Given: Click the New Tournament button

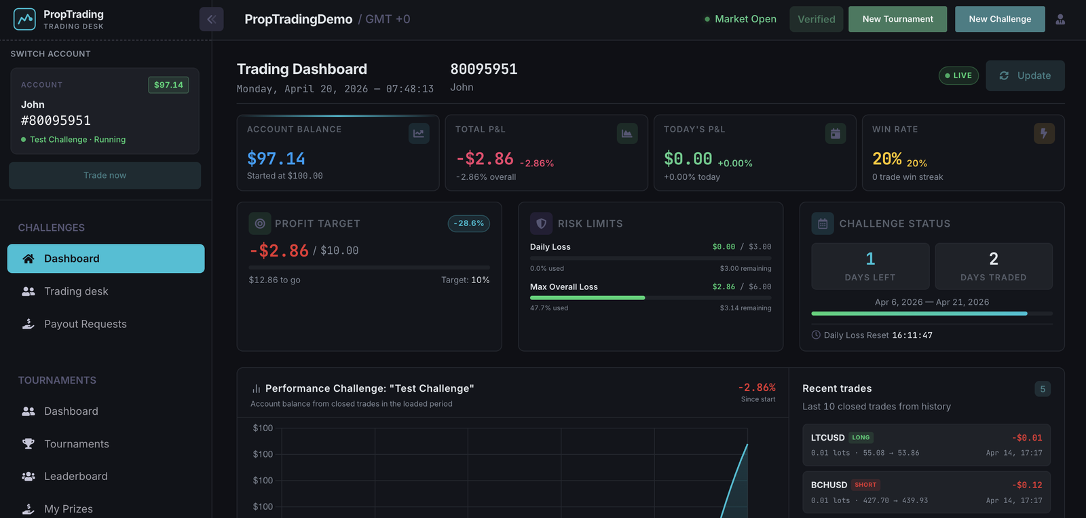Looking at the screenshot, I should point(897,19).
